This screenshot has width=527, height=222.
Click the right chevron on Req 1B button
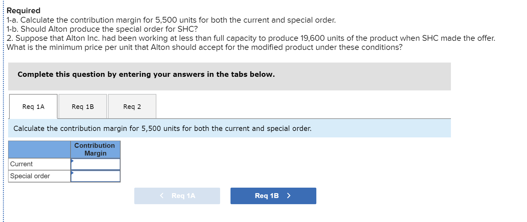pyautogui.click(x=289, y=196)
